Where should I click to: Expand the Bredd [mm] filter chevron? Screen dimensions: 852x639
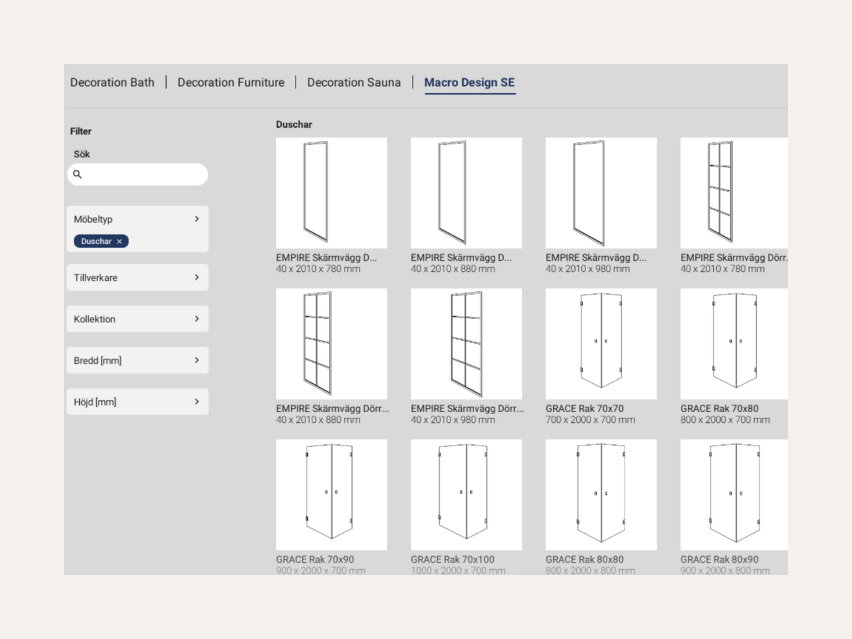tap(196, 360)
